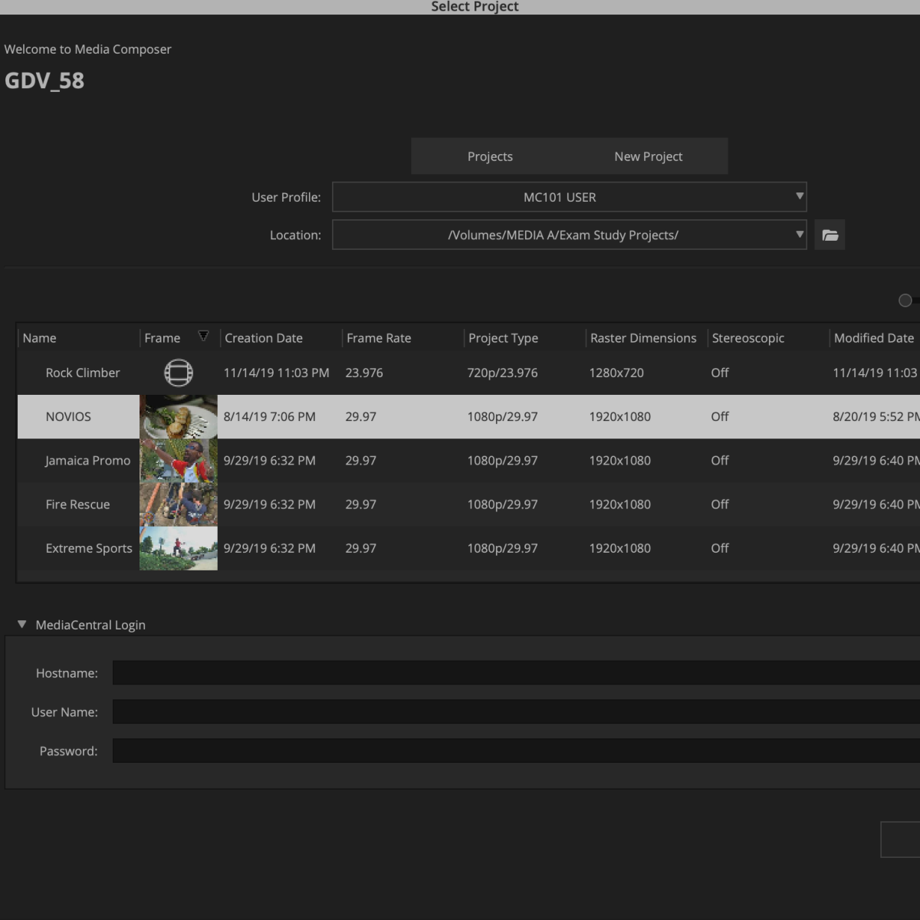Click the Hostname input field
The image size is (920, 920).
[516, 673]
